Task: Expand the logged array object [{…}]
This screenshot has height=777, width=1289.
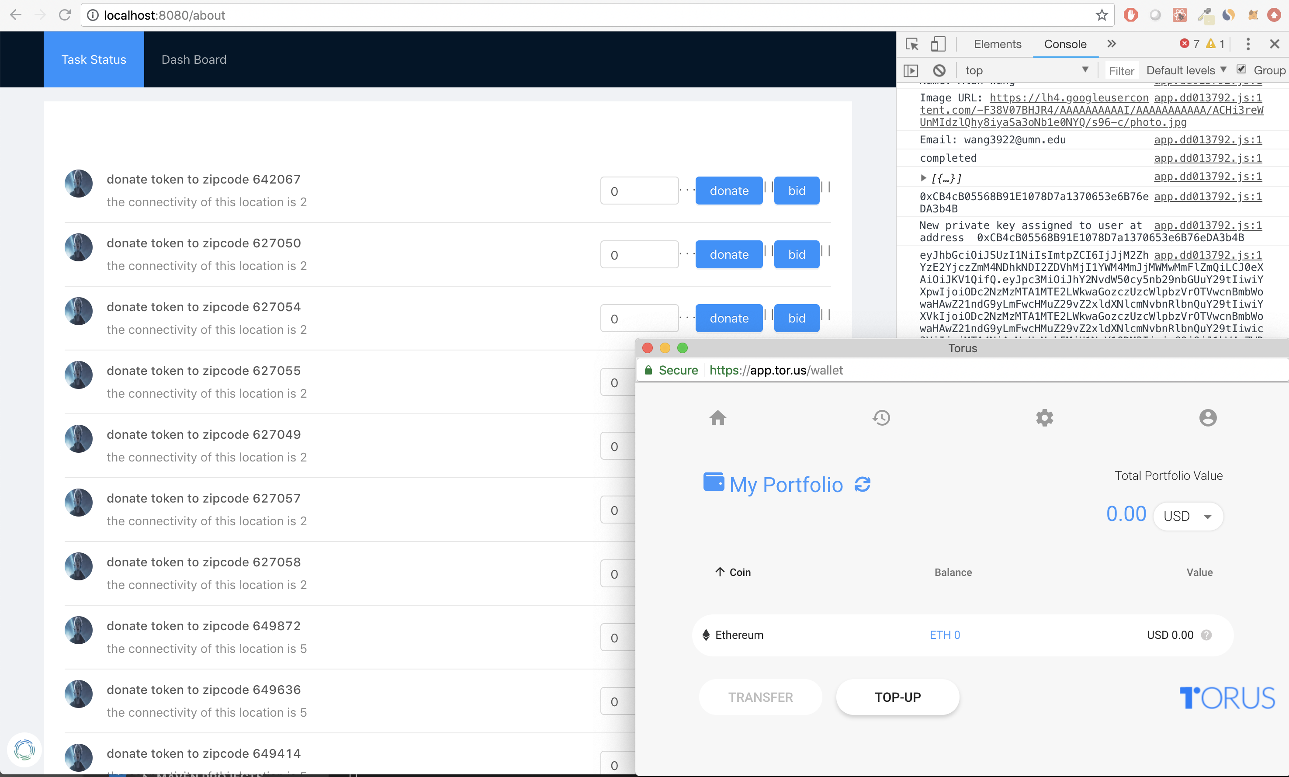Action: click(x=923, y=178)
